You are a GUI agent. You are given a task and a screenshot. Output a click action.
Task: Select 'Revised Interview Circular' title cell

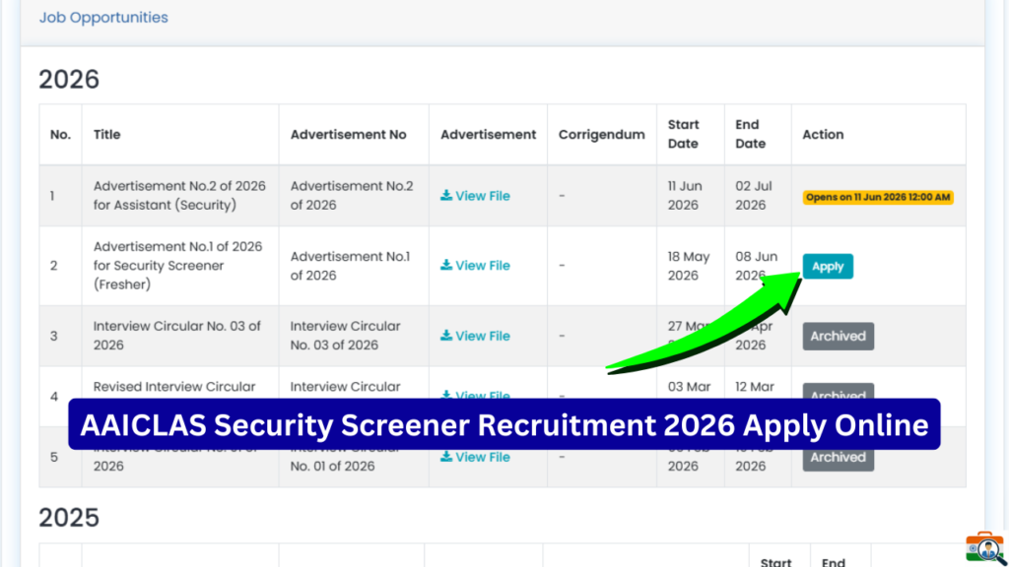tap(174, 386)
